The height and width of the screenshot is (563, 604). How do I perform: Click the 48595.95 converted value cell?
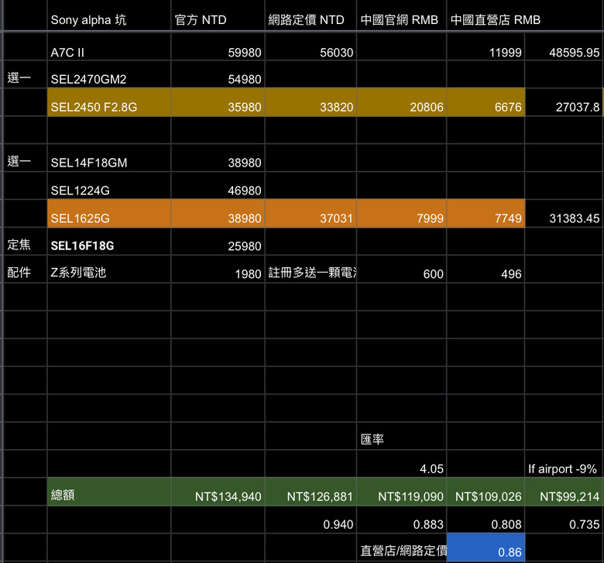(x=565, y=46)
